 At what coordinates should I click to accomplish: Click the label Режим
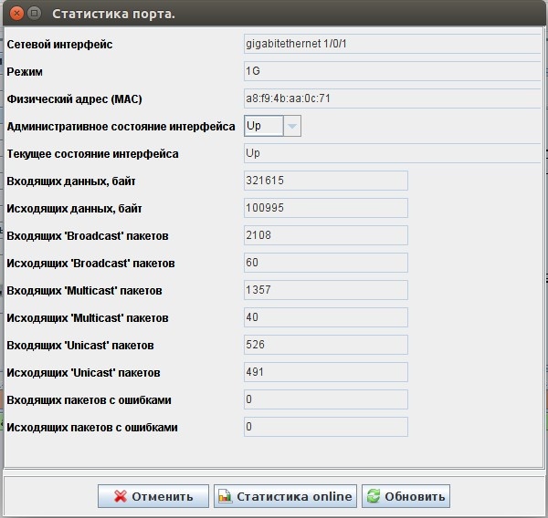click(25, 72)
